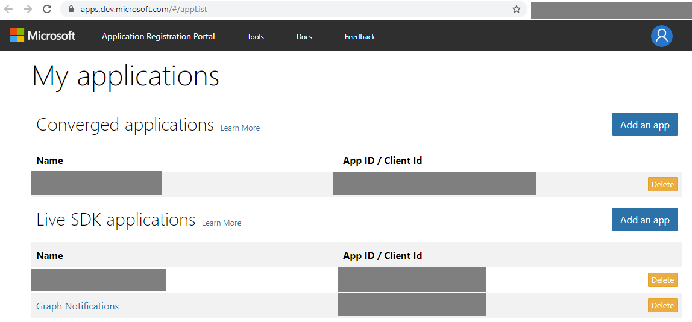Click the padlock site info icon
692x322 pixels.
pyautogui.click(x=70, y=9)
